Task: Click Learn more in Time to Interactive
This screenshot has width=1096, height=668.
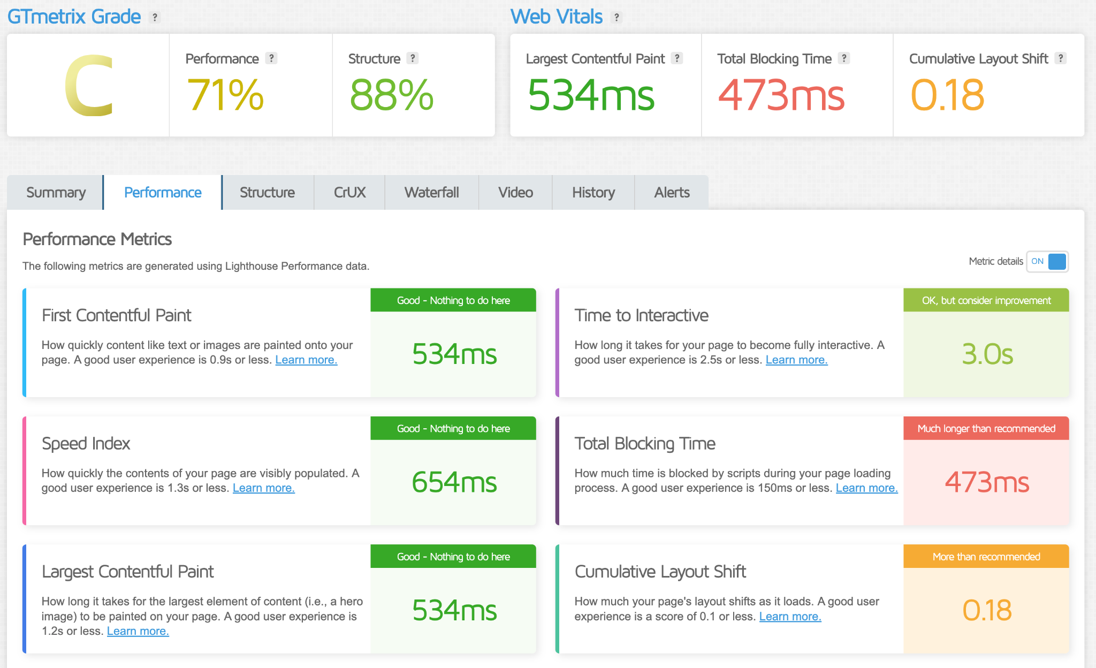Action: click(x=796, y=360)
